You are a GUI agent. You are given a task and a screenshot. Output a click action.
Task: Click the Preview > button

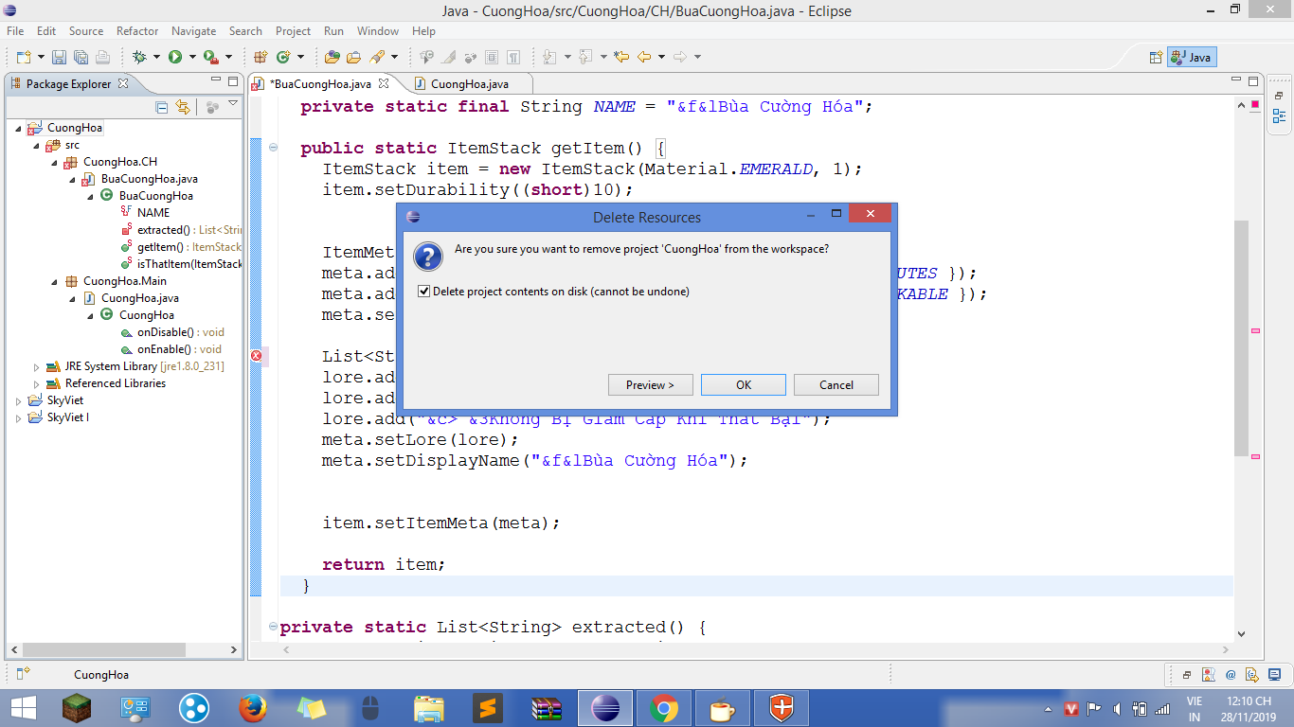pos(650,385)
